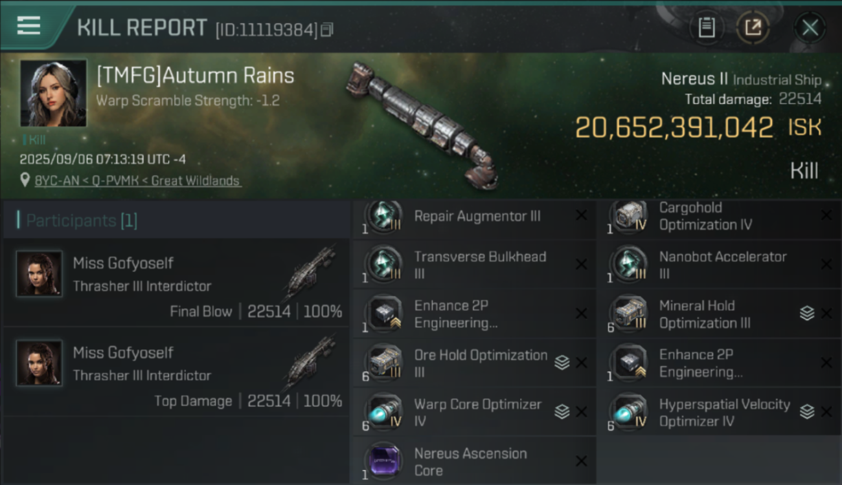842x485 pixels.
Task: Select the Nereus Ascension Core icon
Action: tap(383, 462)
